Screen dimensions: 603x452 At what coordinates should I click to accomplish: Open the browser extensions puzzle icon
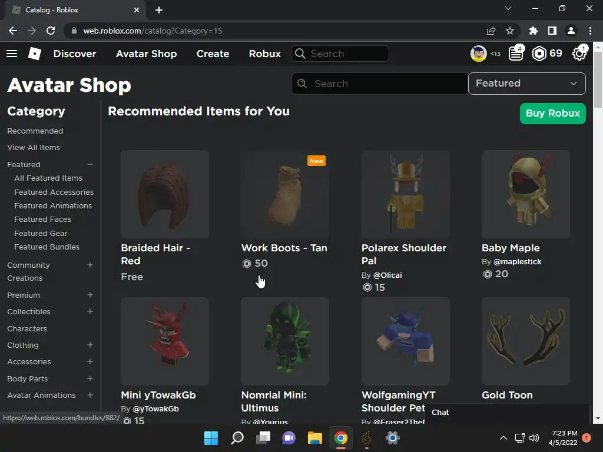coord(533,31)
